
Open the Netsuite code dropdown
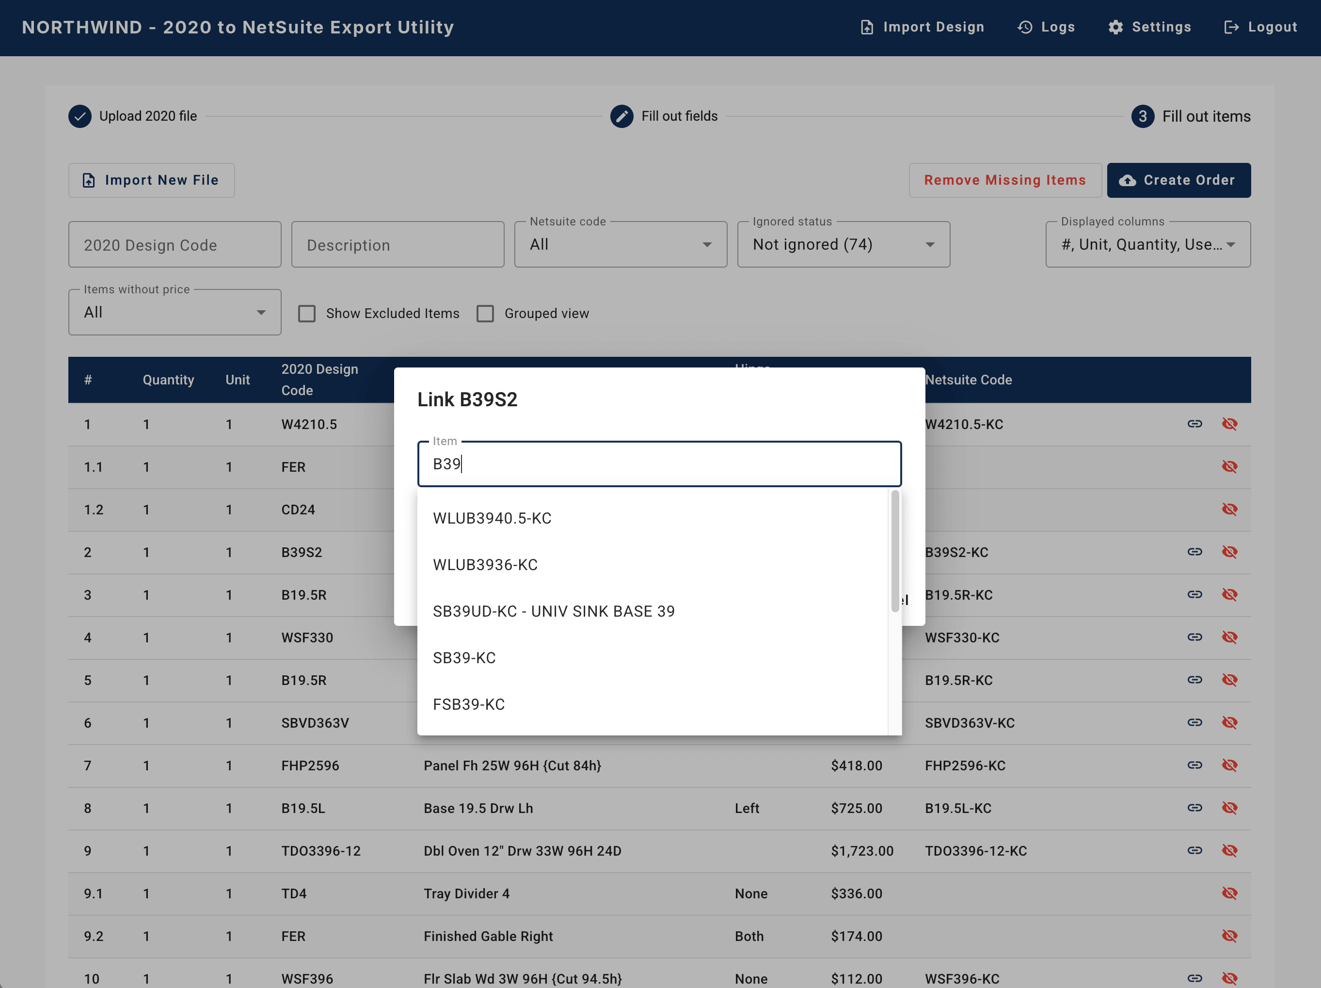click(621, 244)
